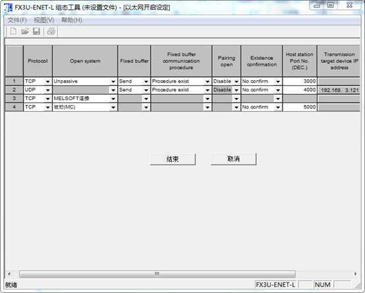Open Protocol dropdown in row 2 (UDP)
Screen dimensions: 365x293
[47, 90]
